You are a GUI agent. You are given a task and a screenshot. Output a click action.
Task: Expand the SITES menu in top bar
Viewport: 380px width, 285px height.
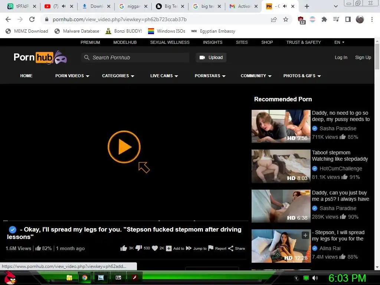coord(242,42)
